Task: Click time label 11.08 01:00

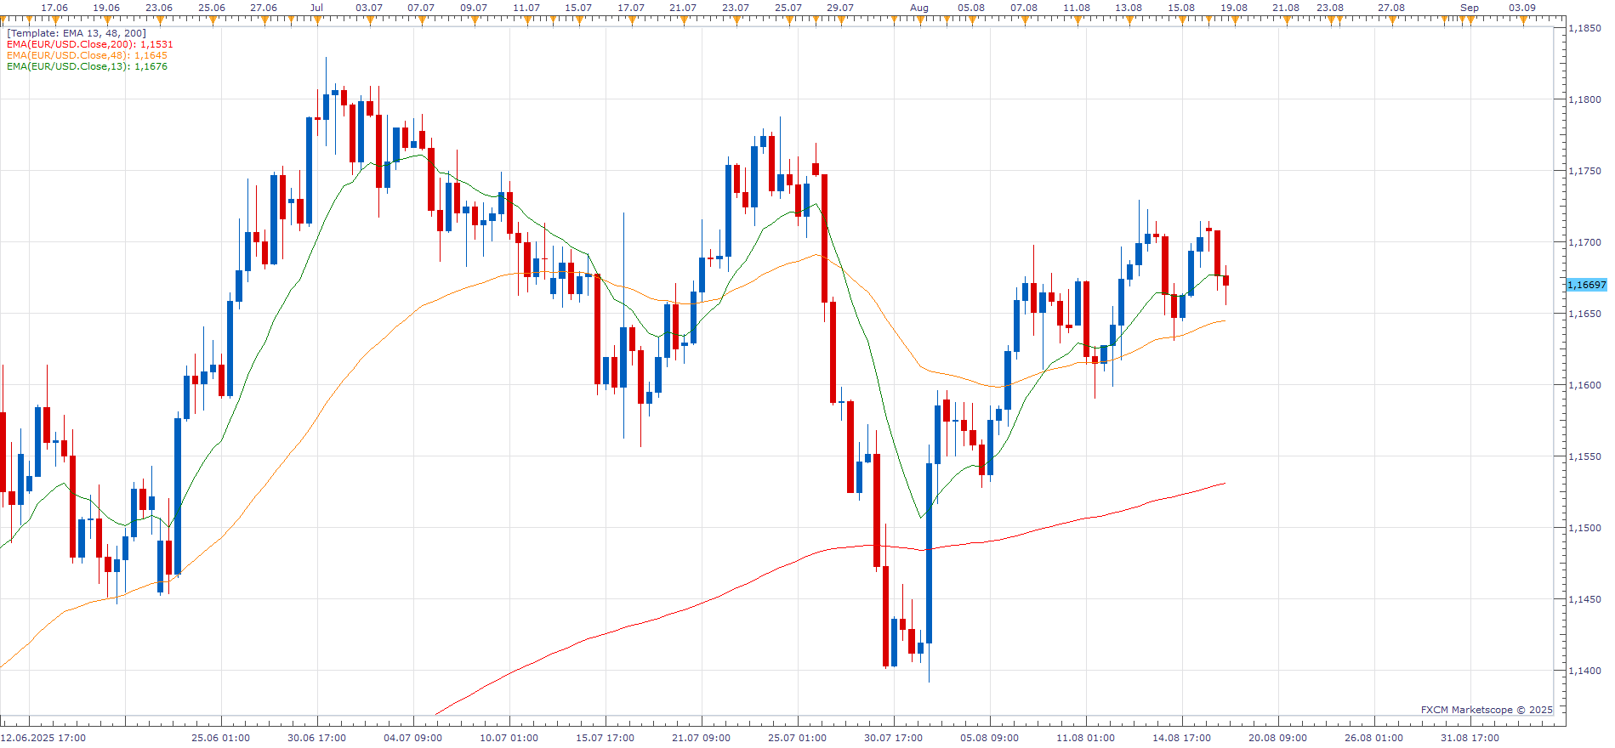Action: tap(1085, 738)
